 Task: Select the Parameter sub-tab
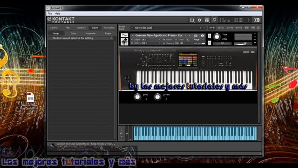[x=91, y=33]
